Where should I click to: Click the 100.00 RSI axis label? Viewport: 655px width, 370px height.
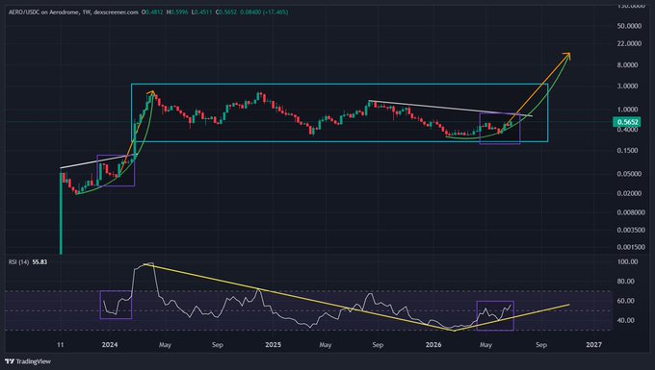(627, 261)
